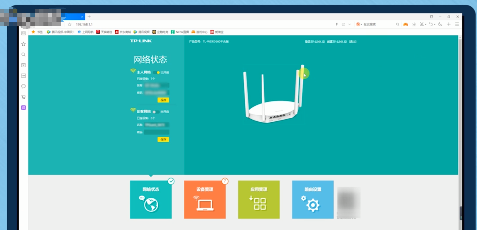Click the translate icon in sidebar

point(23,108)
